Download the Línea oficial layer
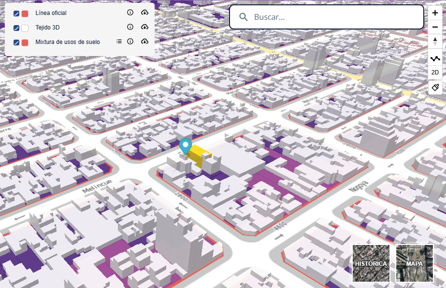The image size is (446, 288). click(144, 13)
